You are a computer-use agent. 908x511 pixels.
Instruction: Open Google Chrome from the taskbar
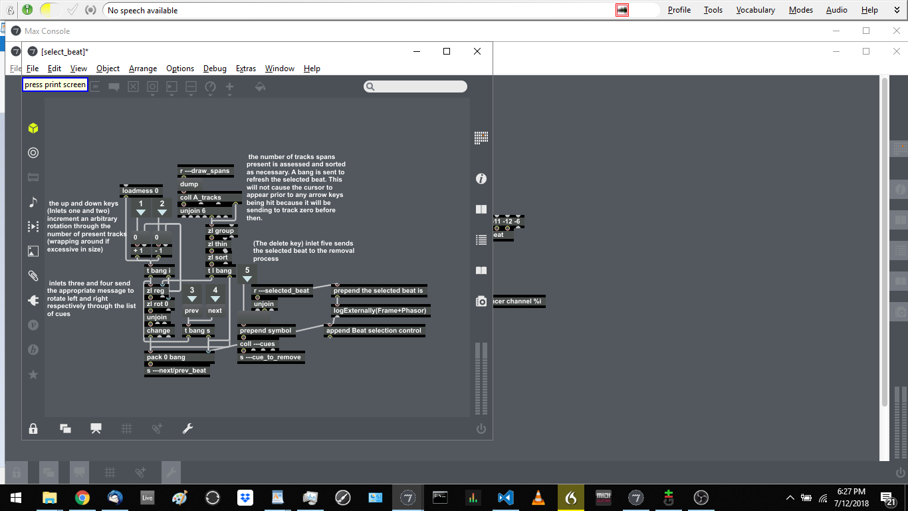[82, 497]
